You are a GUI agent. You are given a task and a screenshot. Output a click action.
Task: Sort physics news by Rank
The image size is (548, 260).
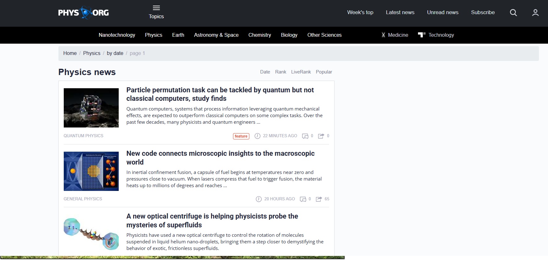280,72
